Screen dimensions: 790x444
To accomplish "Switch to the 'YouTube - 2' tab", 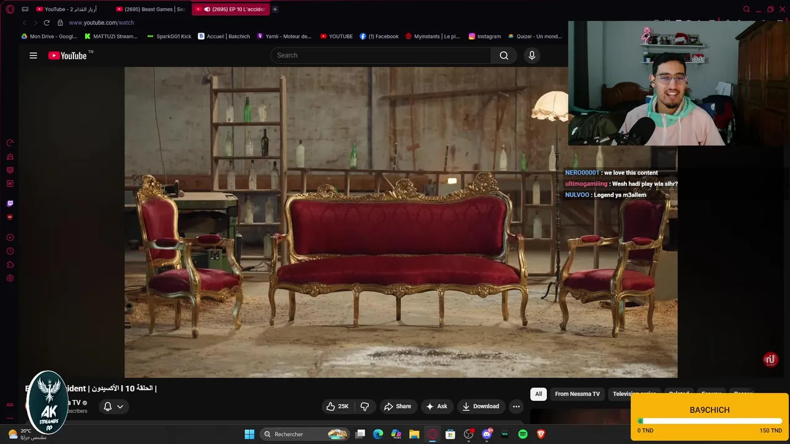I will (67, 9).
